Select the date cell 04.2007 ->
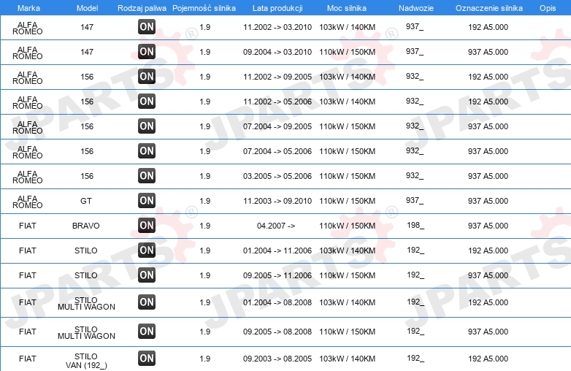The height and width of the screenshot is (371, 571). pos(276,226)
